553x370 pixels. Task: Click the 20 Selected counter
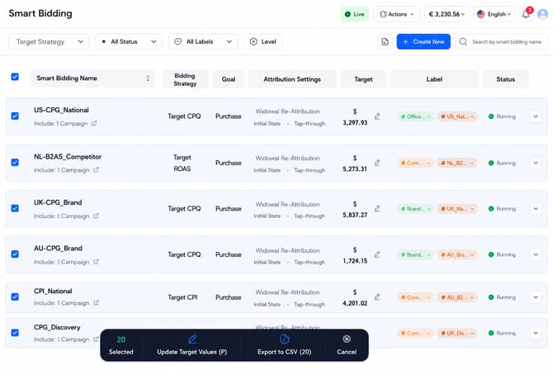tap(121, 345)
